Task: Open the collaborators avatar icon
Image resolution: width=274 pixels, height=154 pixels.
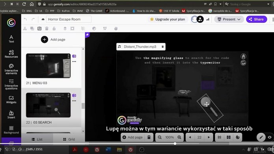Action: click(200, 19)
